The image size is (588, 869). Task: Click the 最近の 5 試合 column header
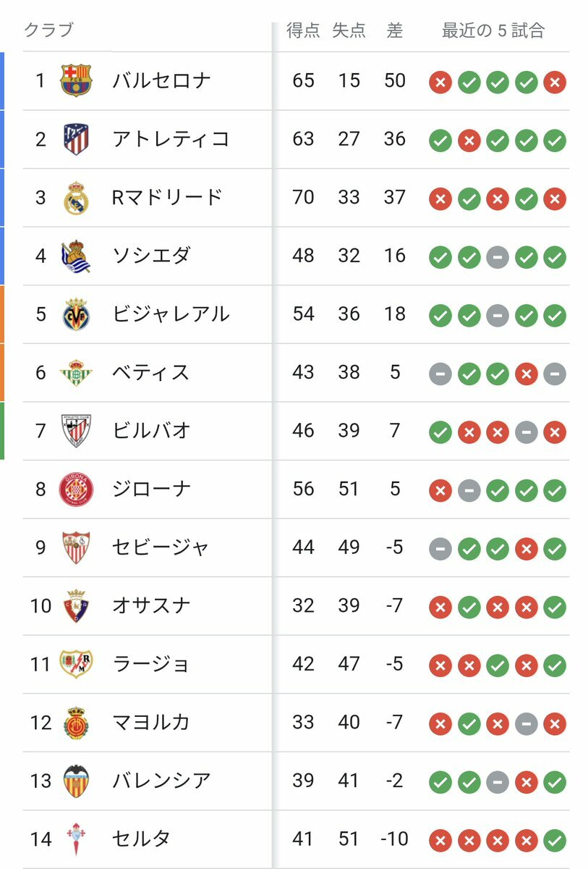pyautogui.click(x=493, y=30)
